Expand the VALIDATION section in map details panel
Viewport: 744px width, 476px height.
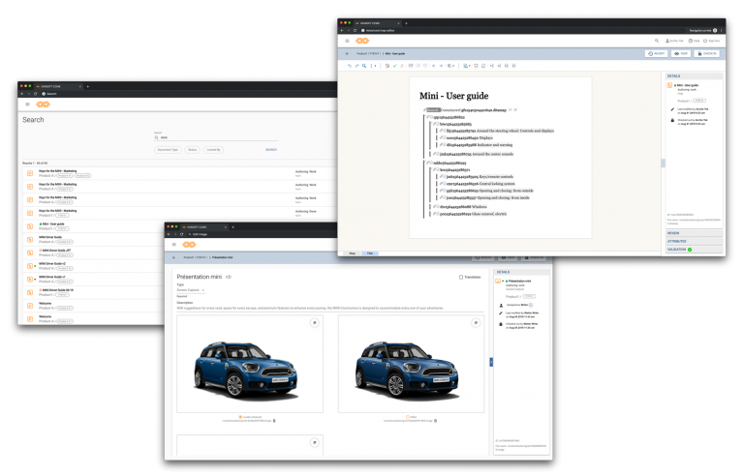(695, 250)
